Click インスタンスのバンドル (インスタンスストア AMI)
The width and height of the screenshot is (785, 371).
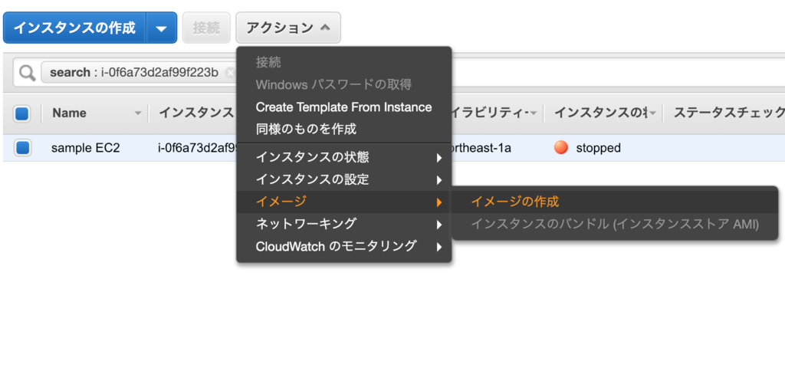615,224
